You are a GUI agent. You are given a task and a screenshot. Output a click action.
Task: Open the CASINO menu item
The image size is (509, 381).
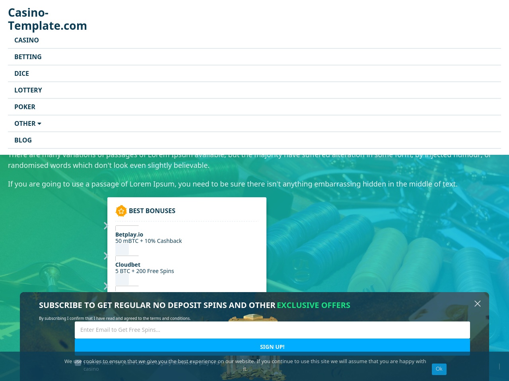tap(27, 40)
